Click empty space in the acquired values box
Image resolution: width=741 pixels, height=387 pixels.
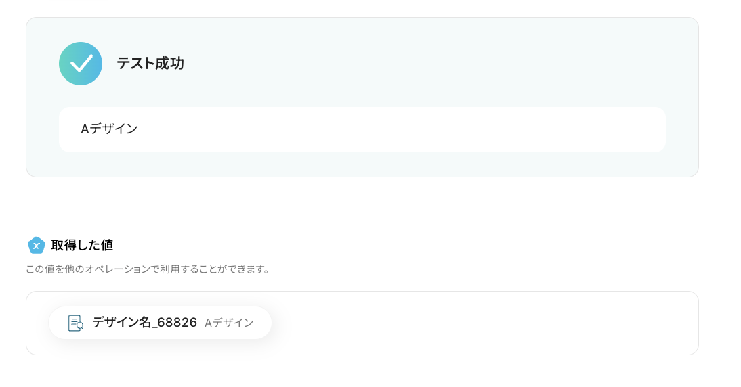coord(474,323)
